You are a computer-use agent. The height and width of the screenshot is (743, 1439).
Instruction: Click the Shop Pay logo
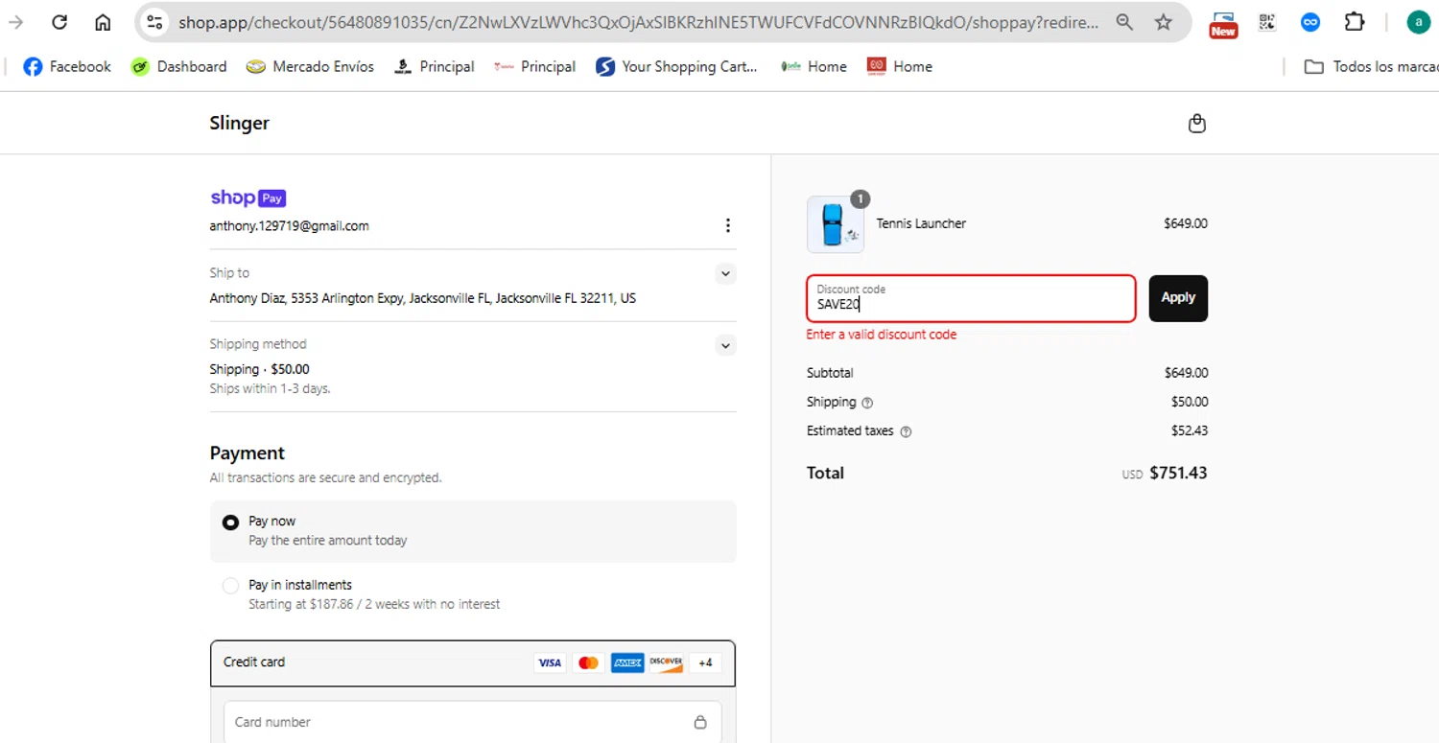click(x=248, y=197)
